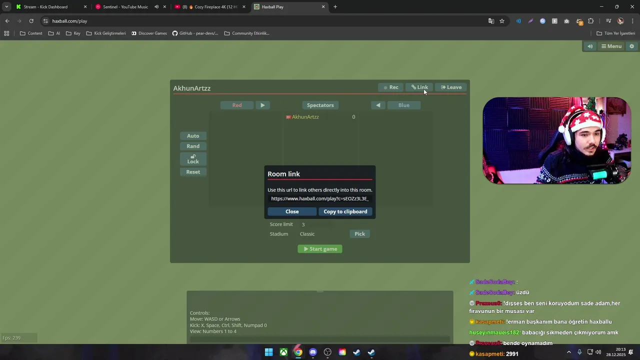The image size is (640, 360).
Task: Select the room link URL field
Action: coord(320,198)
